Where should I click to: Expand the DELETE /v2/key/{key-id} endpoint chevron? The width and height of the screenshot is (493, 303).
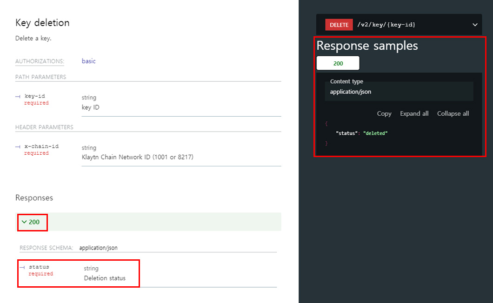point(475,25)
